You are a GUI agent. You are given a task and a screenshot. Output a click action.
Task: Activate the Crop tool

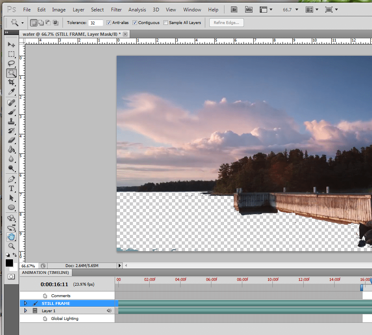11,82
